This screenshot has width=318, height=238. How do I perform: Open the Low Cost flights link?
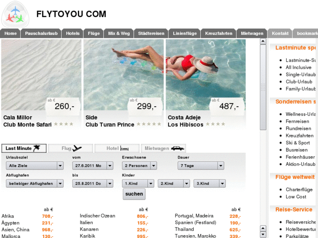point(296,197)
